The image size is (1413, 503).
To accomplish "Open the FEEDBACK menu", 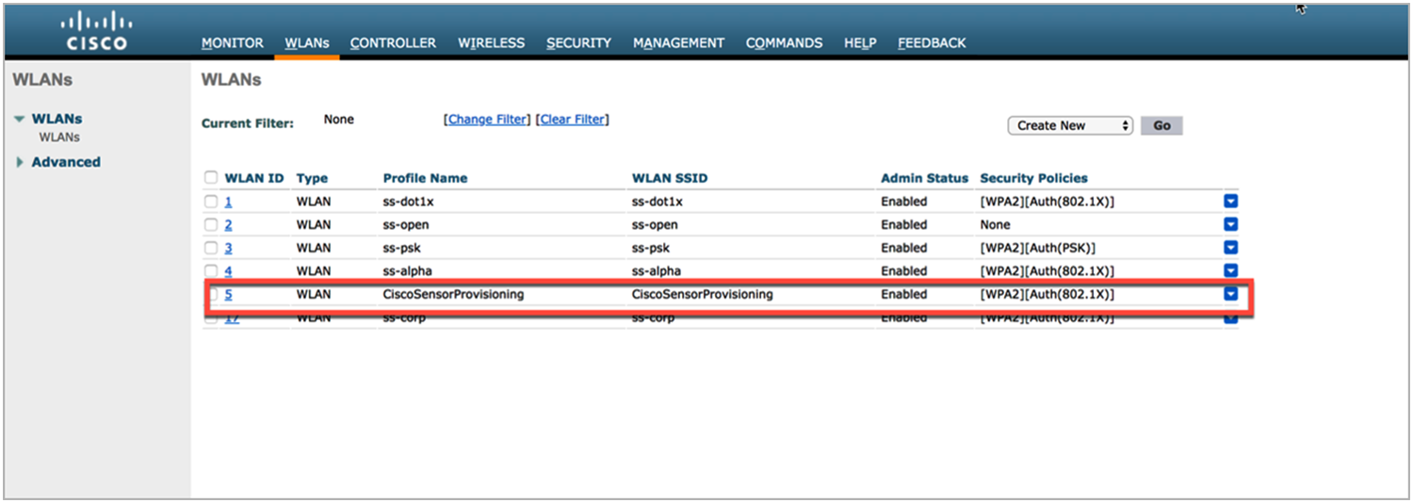I will tap(932, 43).
